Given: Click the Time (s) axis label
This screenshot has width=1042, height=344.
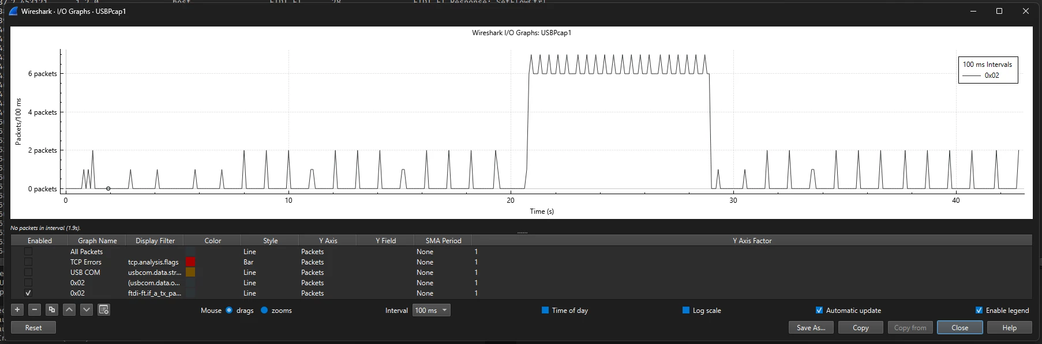Looking at the screenshot, I should coord(542,211).
